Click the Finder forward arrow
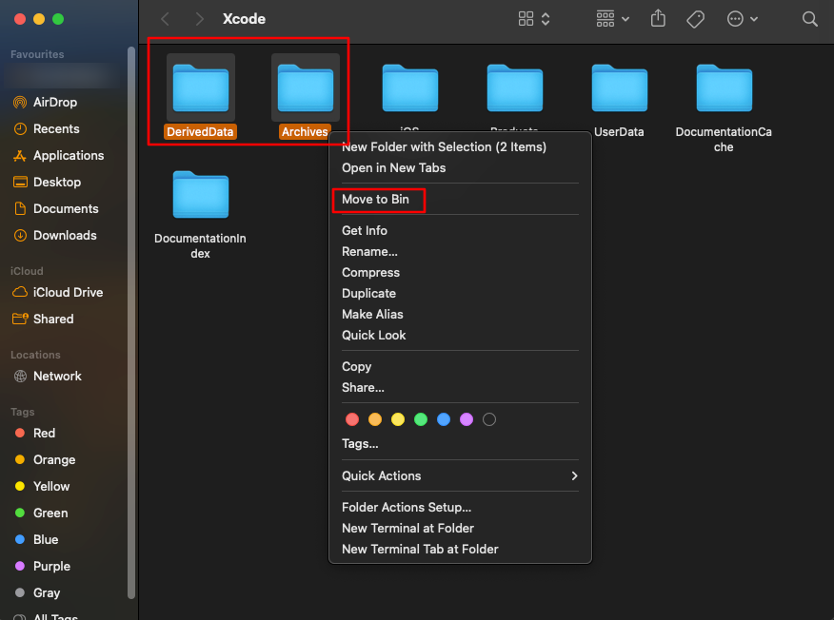This screenshot has width=834, height=620. click(x=200, y=19)
